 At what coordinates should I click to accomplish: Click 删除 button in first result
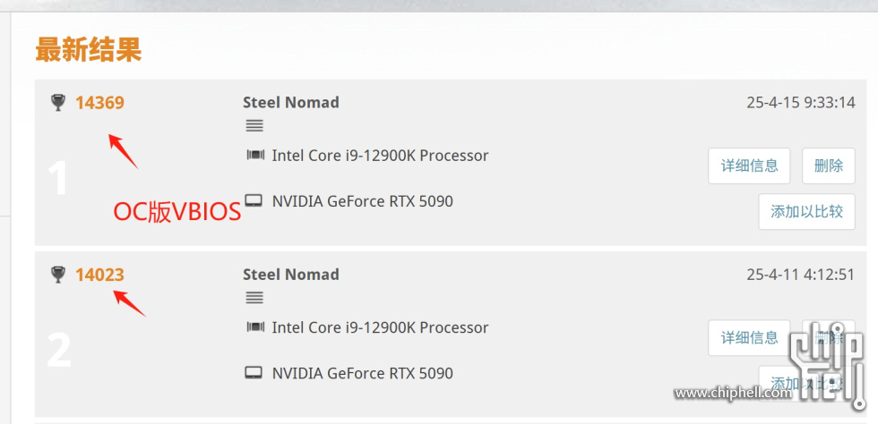829,165
